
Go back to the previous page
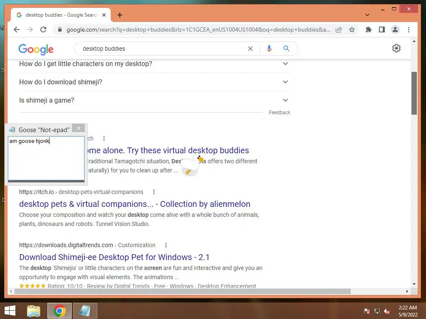tap(17, 29)
